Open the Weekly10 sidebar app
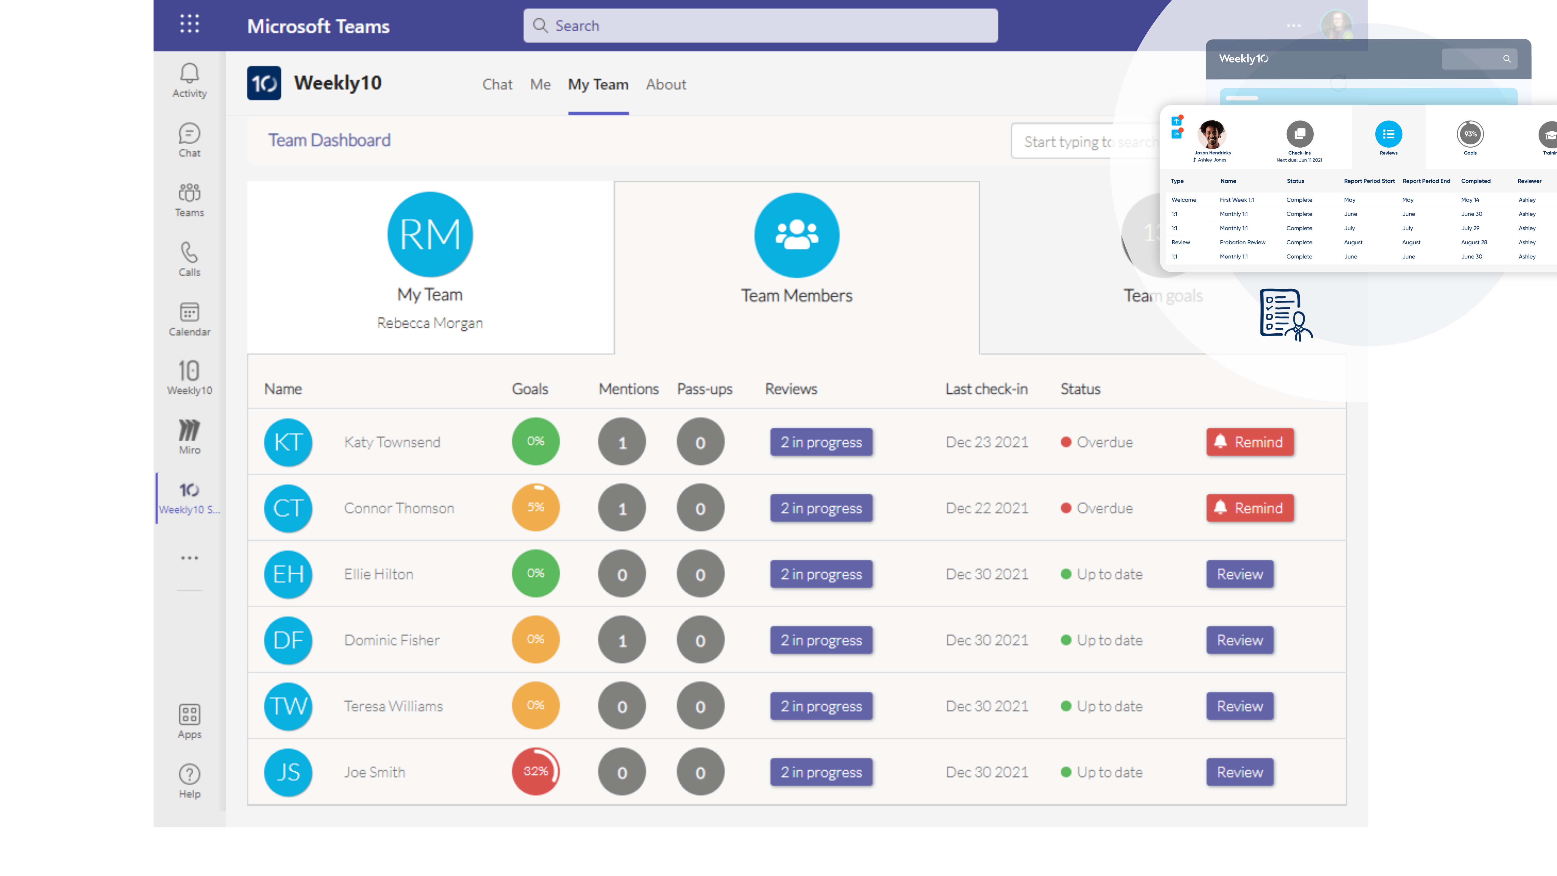This screenshot has height=876, width=1557. click(189, 378)
